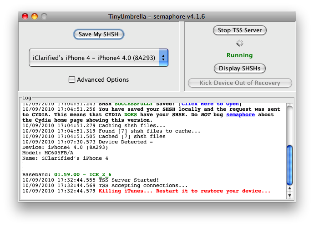This screenshot has width=314, height=227.
Task: Click the Baseband 01.59.00 - ICE_2_6 value
Action: tap(83, 175)
